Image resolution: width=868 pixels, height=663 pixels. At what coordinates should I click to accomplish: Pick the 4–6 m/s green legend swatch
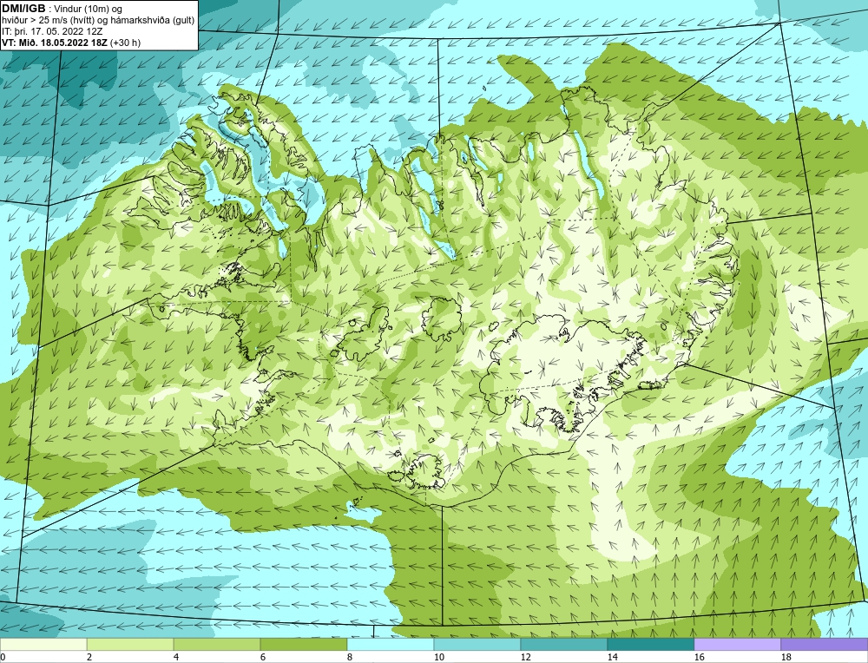pos(217,644)
